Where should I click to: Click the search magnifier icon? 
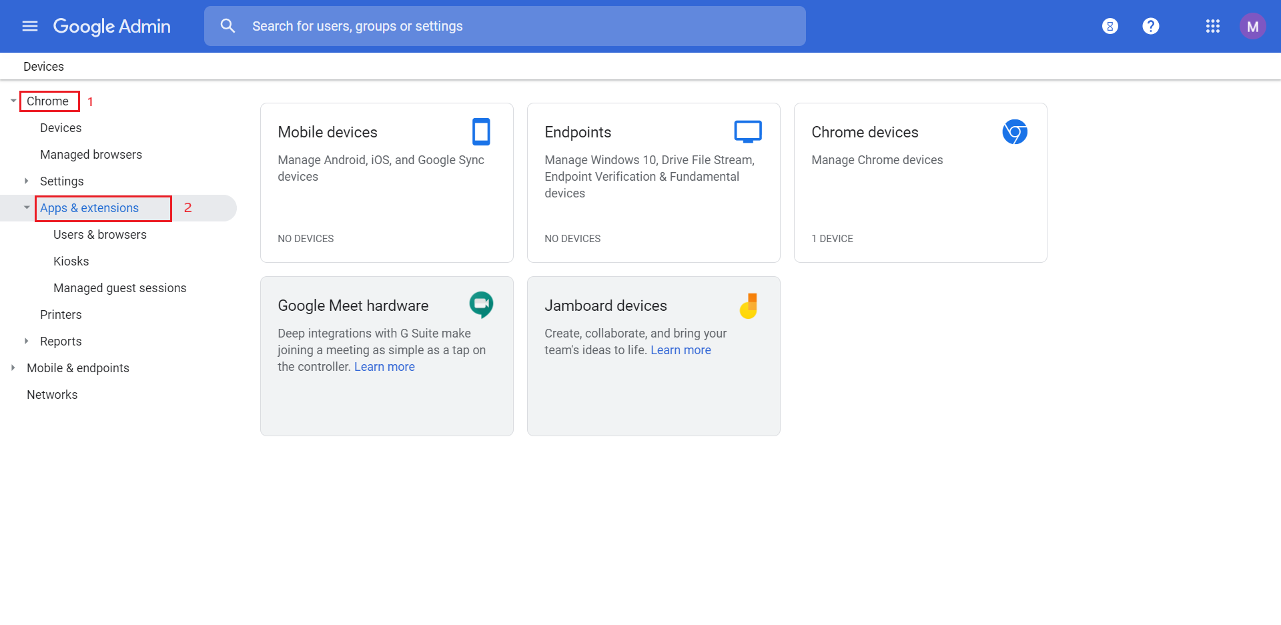point(228,26)
